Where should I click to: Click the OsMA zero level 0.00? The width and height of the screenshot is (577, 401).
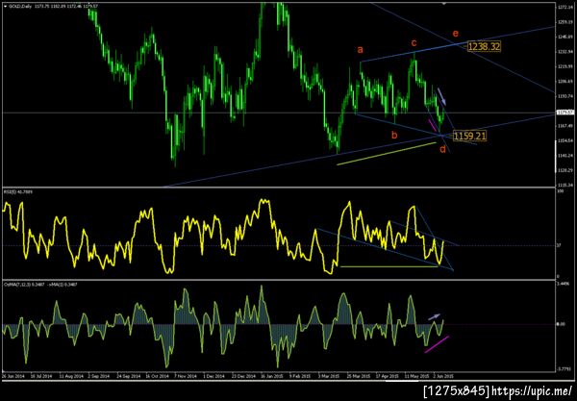(x=562, y=324)
